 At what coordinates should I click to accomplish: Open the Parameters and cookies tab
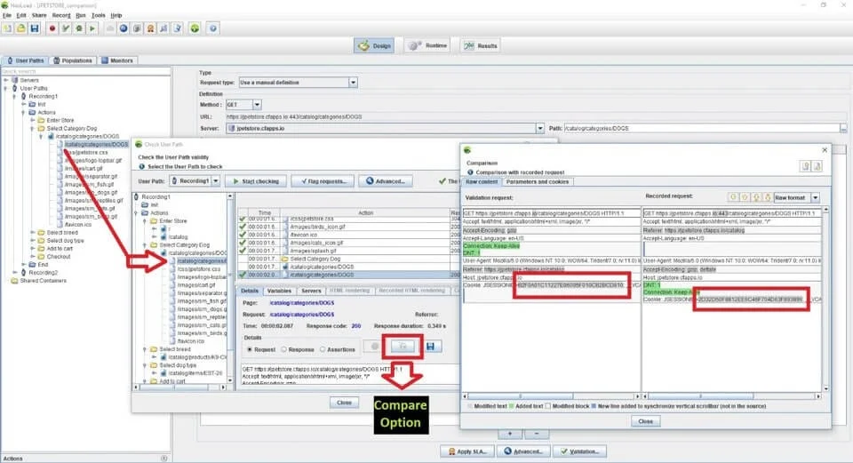coord(537,181)
